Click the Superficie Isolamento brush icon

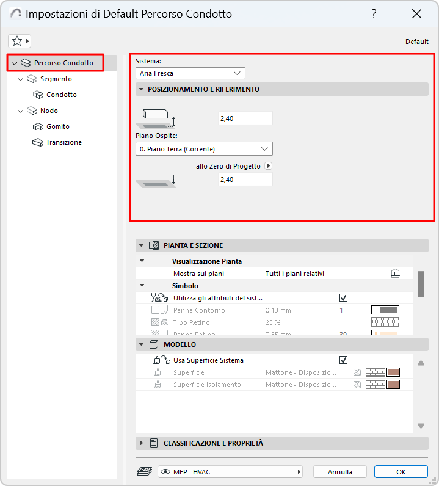(x=158, y=385)
